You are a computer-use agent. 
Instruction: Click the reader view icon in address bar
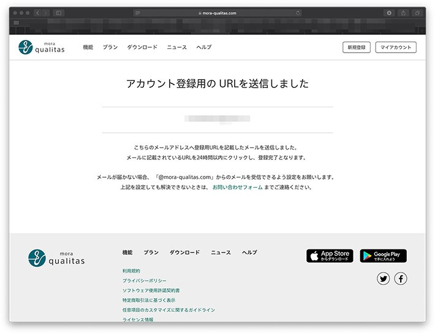pos(138,13)
